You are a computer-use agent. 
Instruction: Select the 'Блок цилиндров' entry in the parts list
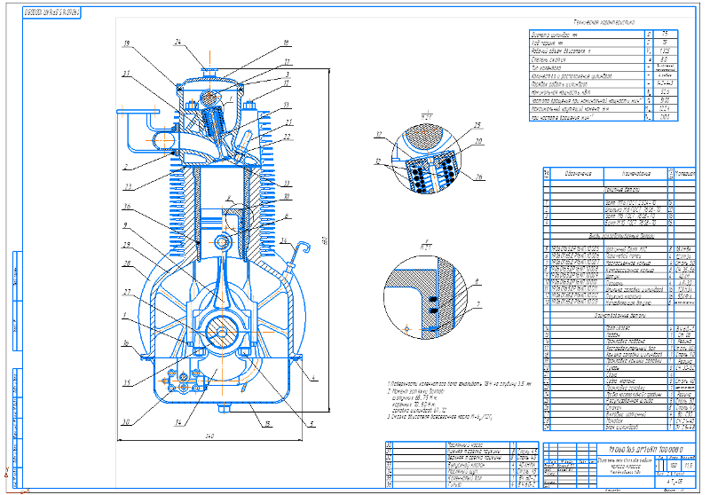(622, 427)
